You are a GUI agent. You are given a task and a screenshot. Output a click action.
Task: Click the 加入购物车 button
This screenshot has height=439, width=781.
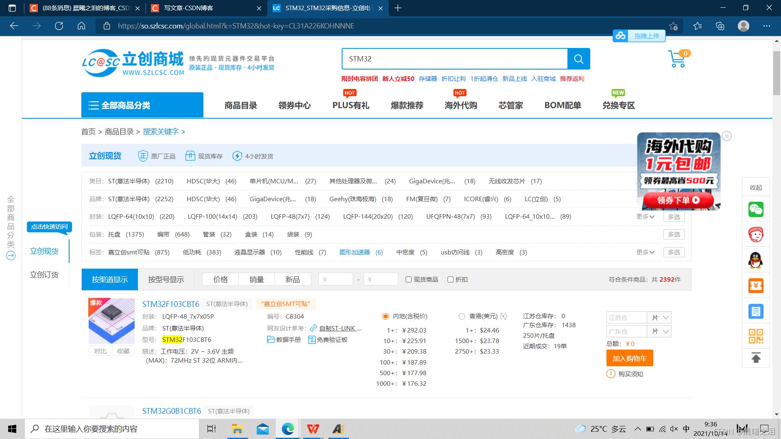coord(629,359)
